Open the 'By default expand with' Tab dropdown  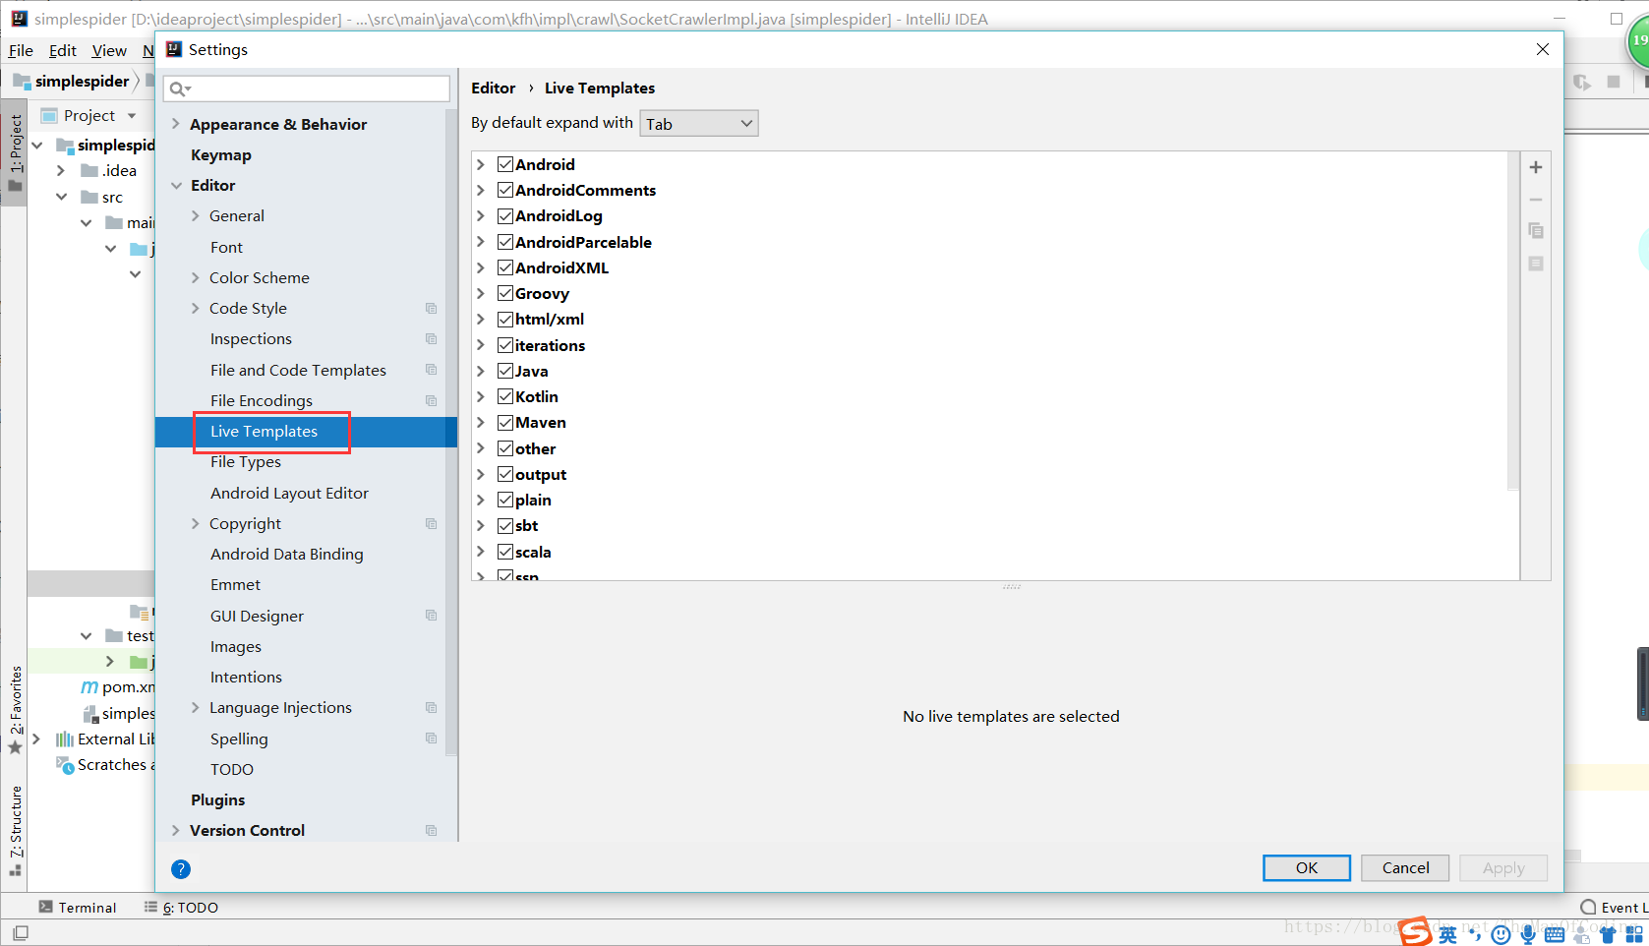(699, 123)
